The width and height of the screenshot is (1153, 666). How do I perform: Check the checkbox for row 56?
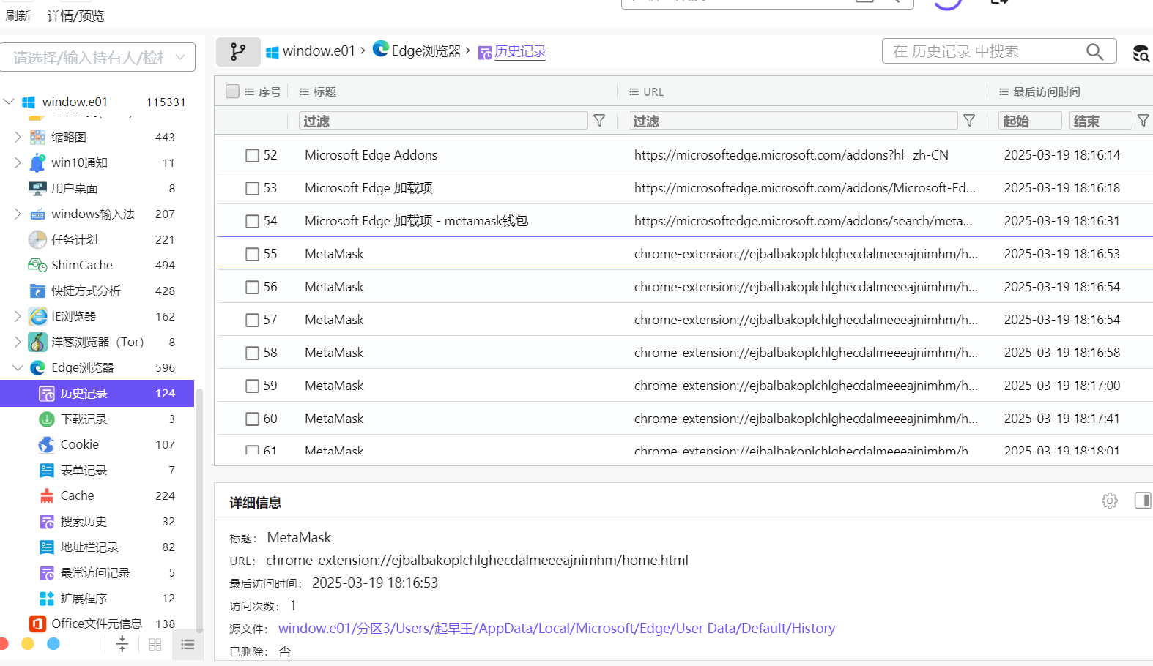click(252, 287)
